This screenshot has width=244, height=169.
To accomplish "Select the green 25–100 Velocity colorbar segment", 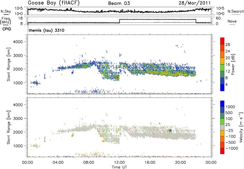I will 222,121.
